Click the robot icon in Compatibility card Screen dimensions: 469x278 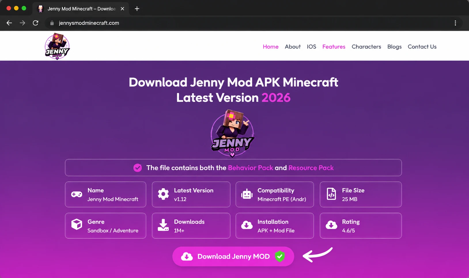247,194
